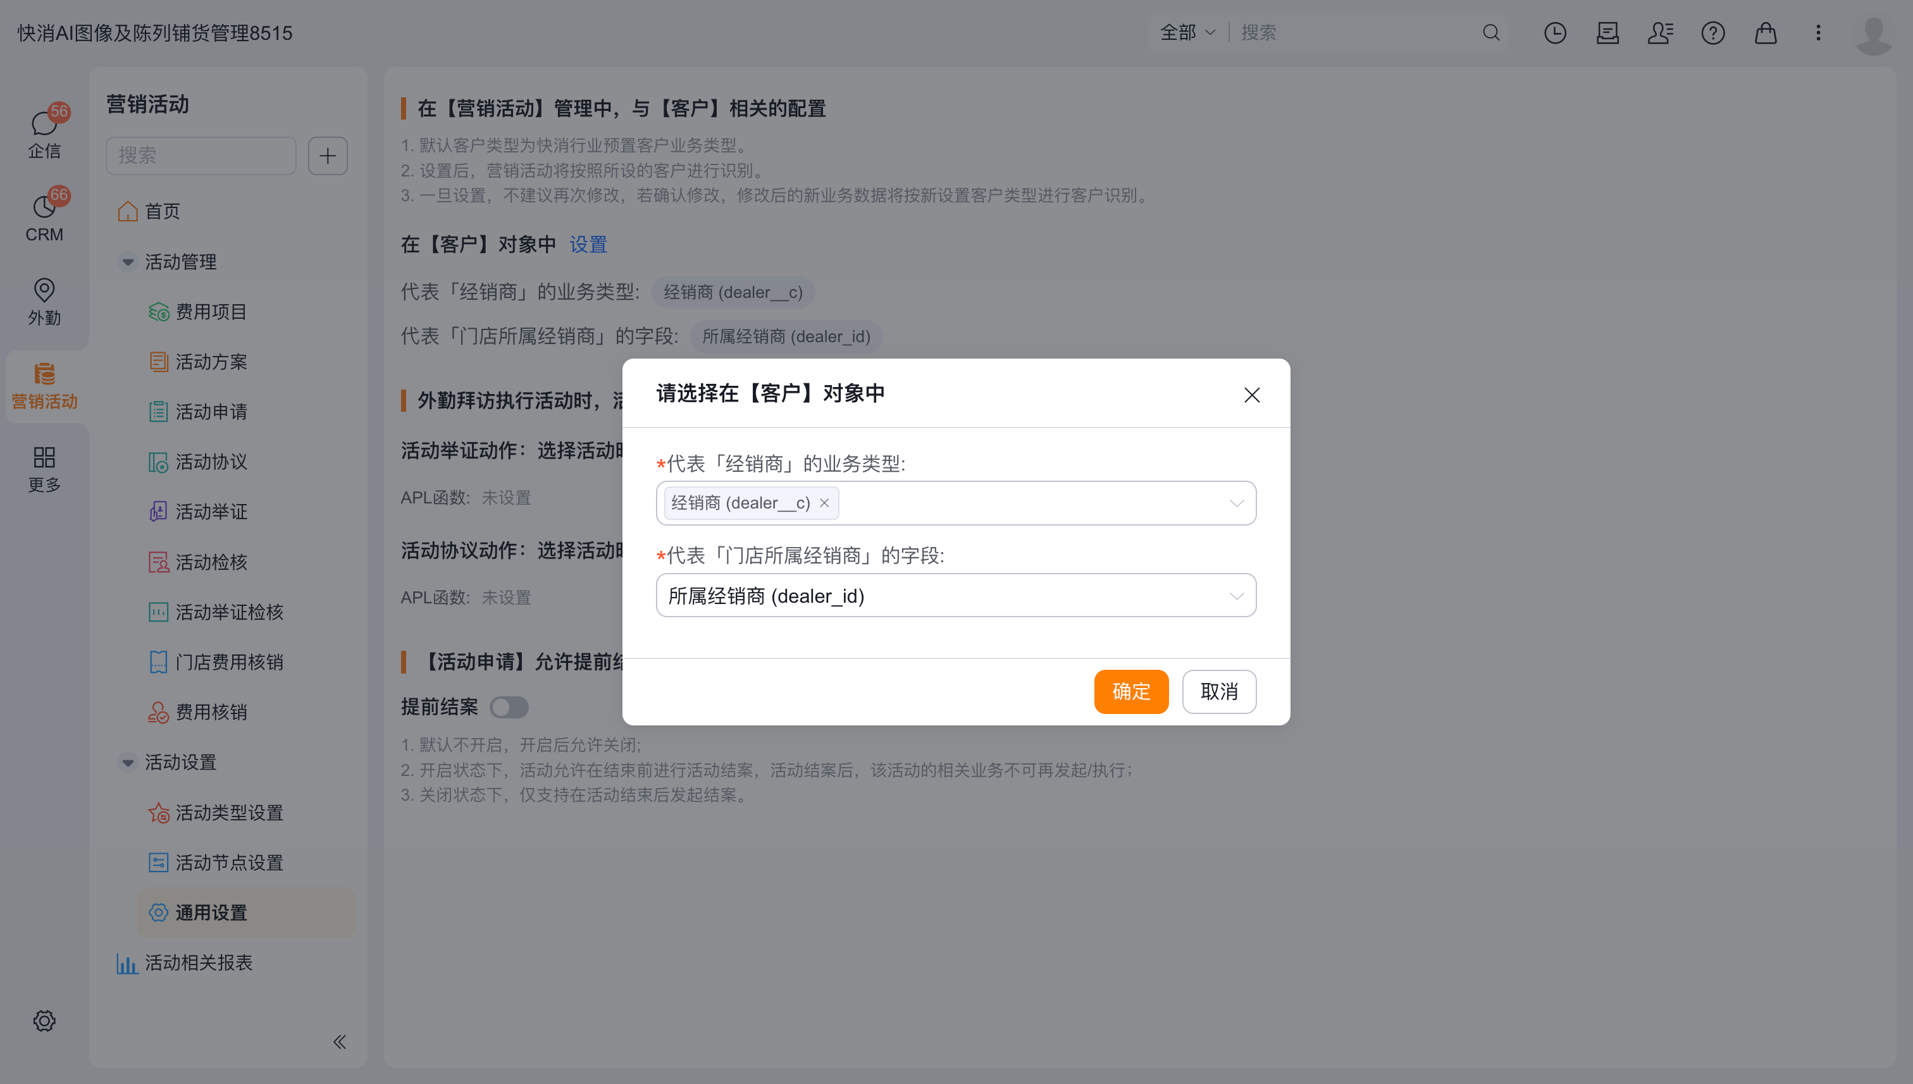Click the 确定 button
Viewport: 1913px width, 1084px height.
(1131, 691)
